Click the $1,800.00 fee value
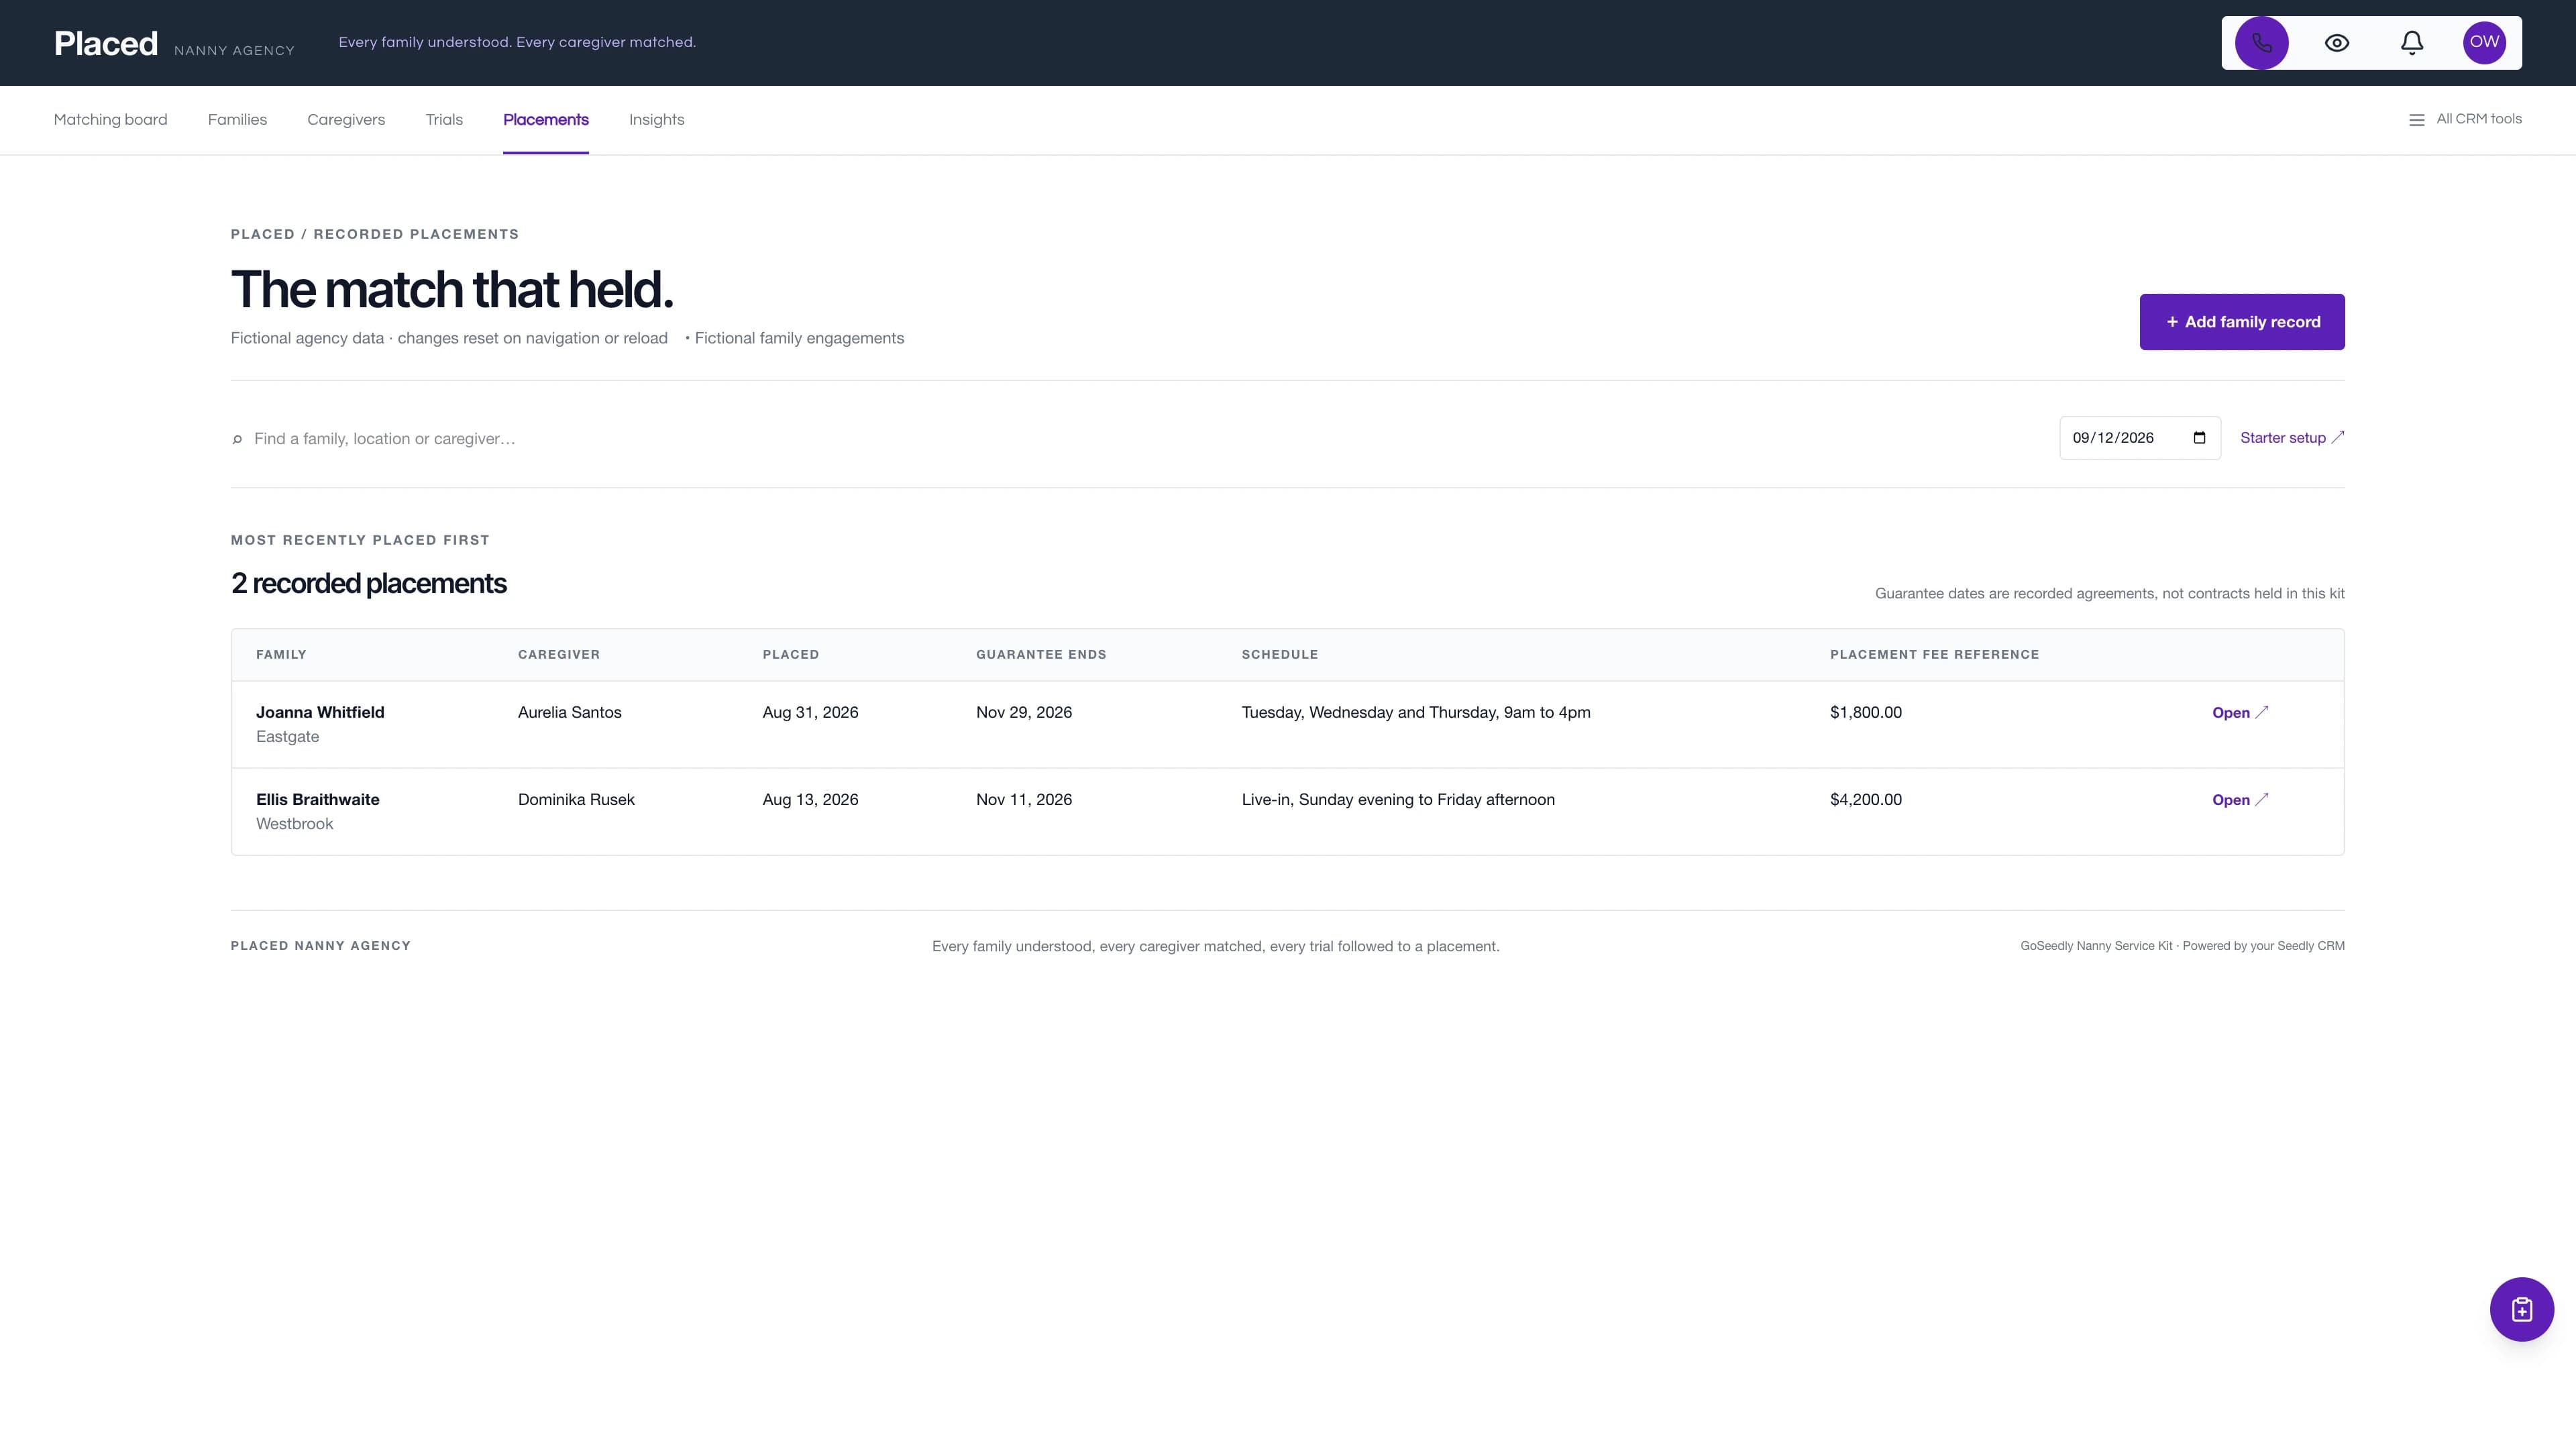Image resolution: width=2576 pixels, height=1449 pixels. tap(1865, 712)
